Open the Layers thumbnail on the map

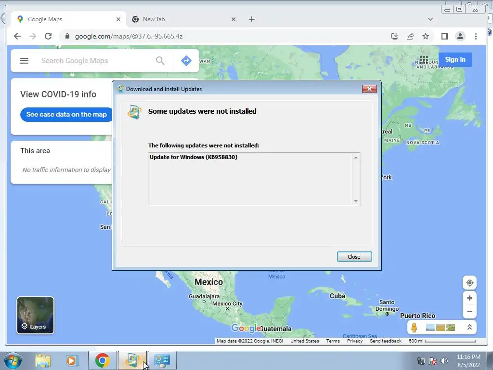(35, 315)
